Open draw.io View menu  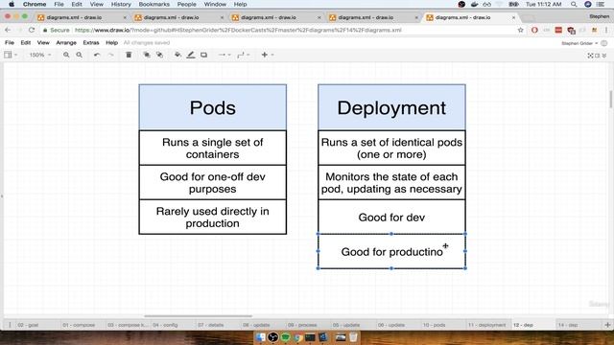click(43, 42)
